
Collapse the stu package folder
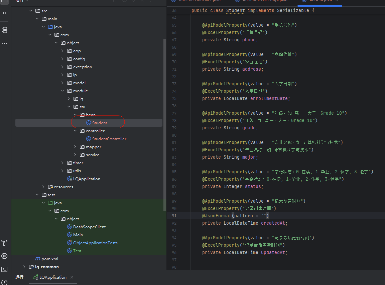69,107
